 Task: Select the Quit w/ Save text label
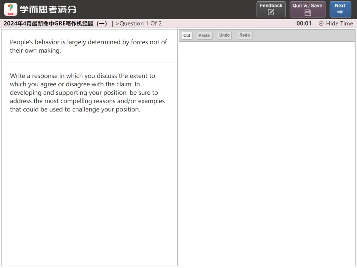[x=307, y=6]
